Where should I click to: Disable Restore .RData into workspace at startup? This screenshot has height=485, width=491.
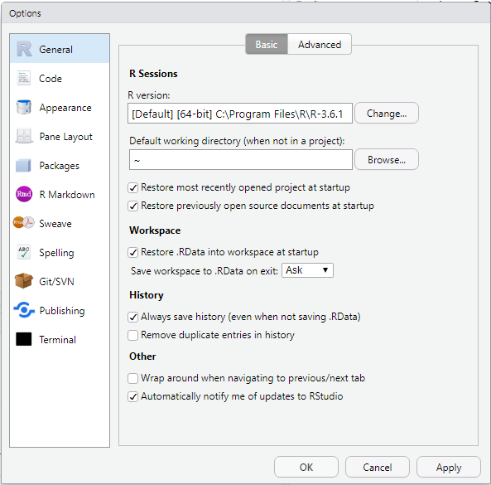[x=132, y=252]
